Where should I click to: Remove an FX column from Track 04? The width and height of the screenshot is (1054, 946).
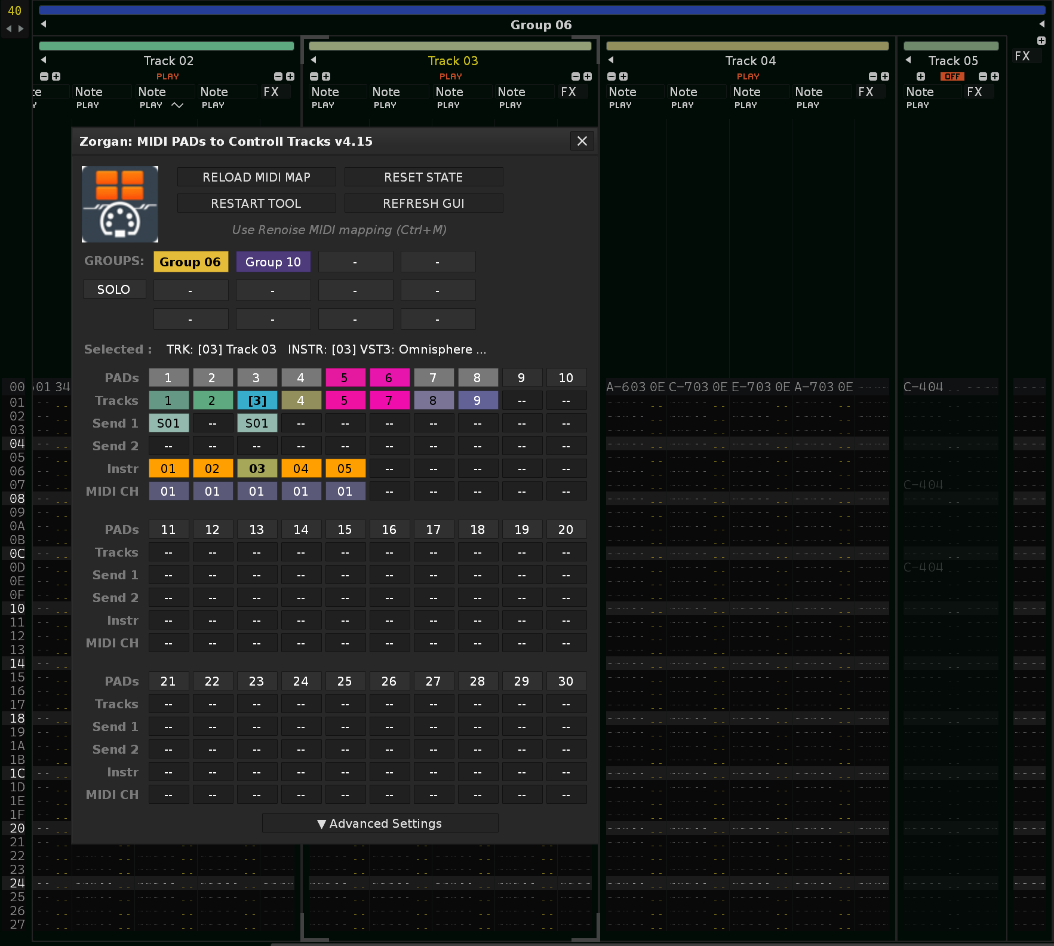click(x=873, y=76)
